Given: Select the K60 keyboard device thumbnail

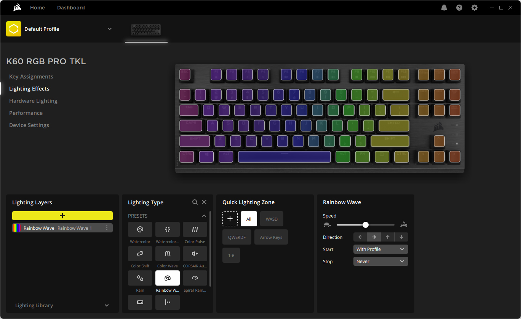Looking at the screenshot, I should [146, 30].
